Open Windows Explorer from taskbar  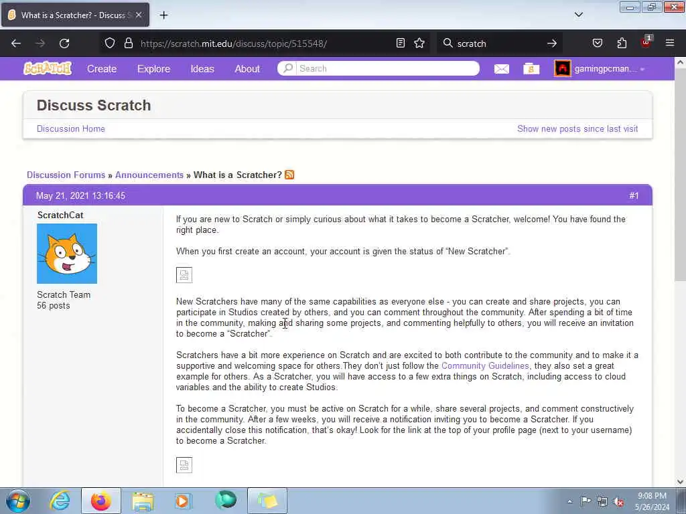point(143,501)
